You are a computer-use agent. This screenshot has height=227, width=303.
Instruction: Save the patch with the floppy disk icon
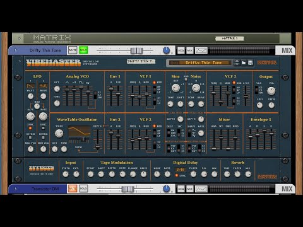tap(250, 62)
